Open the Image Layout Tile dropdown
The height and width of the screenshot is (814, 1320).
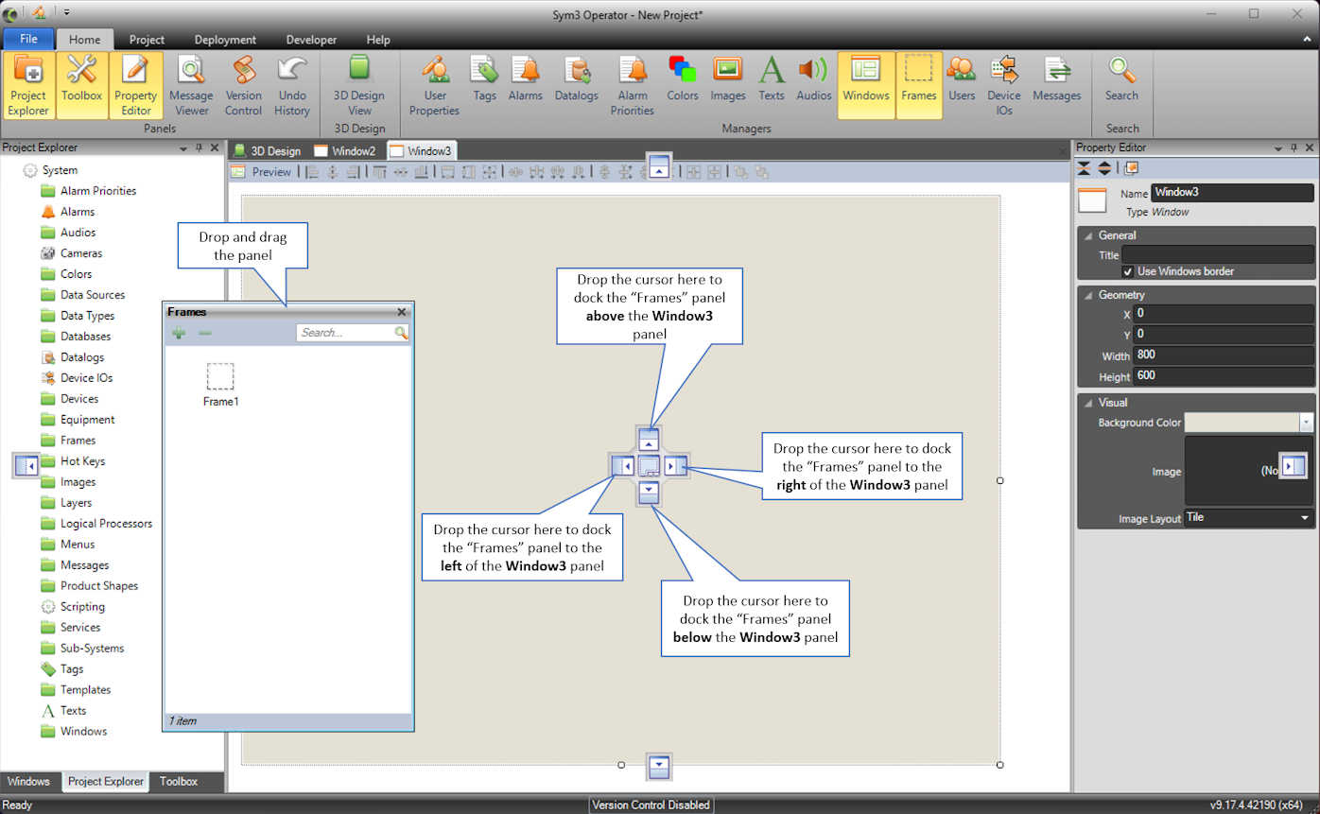click(x=1305, y=518)
